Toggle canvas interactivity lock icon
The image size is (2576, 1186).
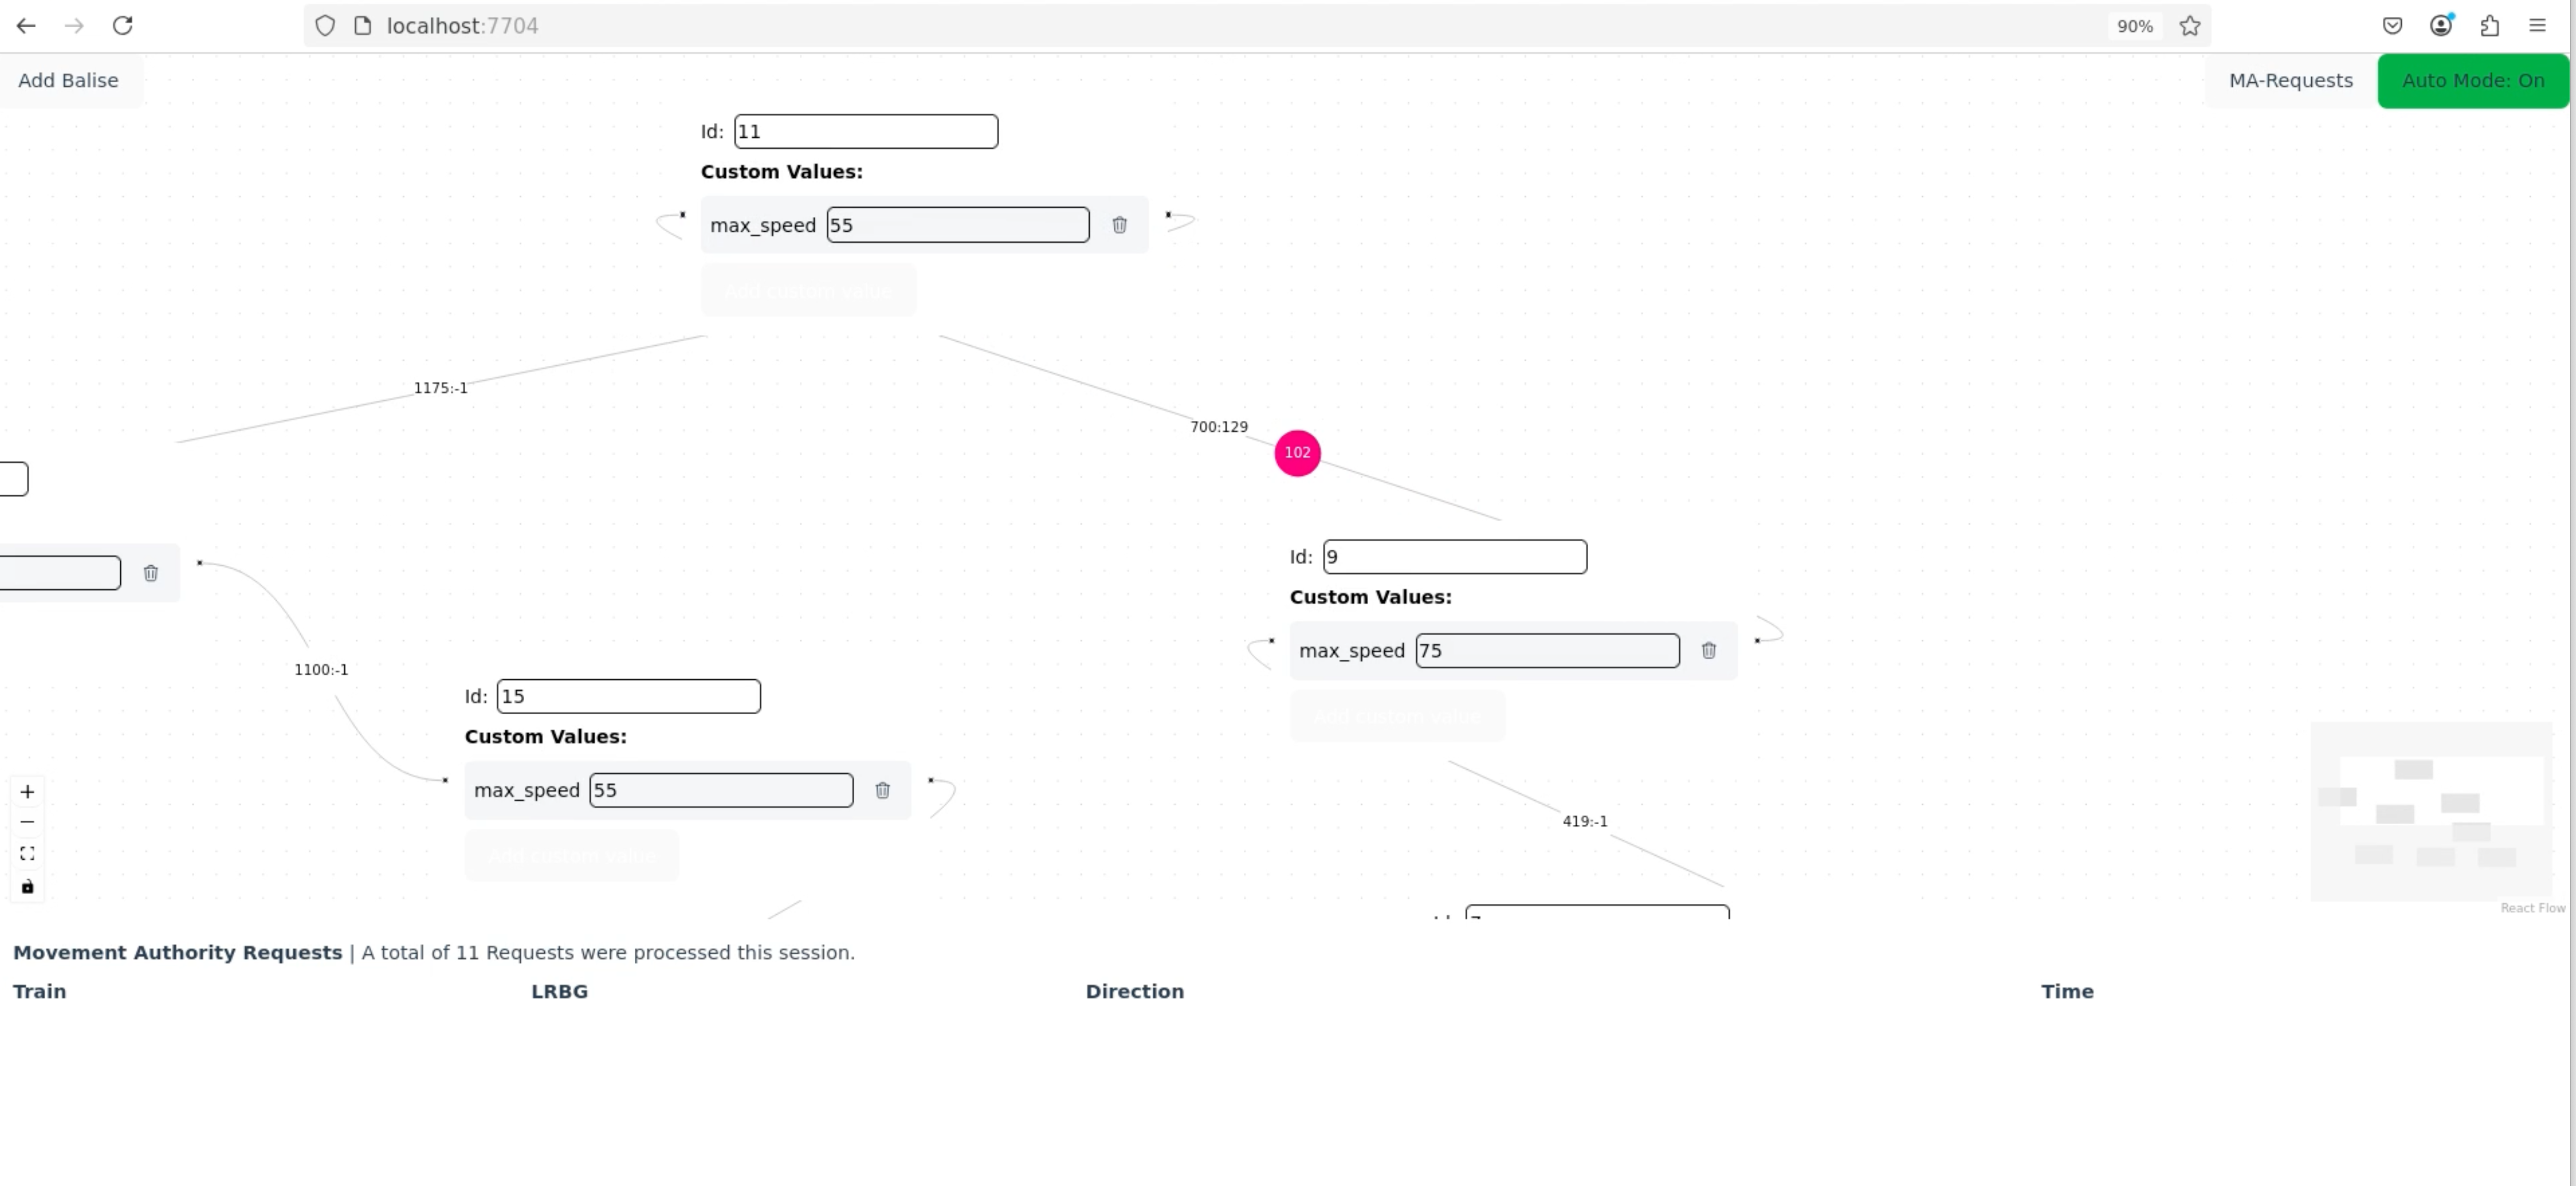point(27,886)
